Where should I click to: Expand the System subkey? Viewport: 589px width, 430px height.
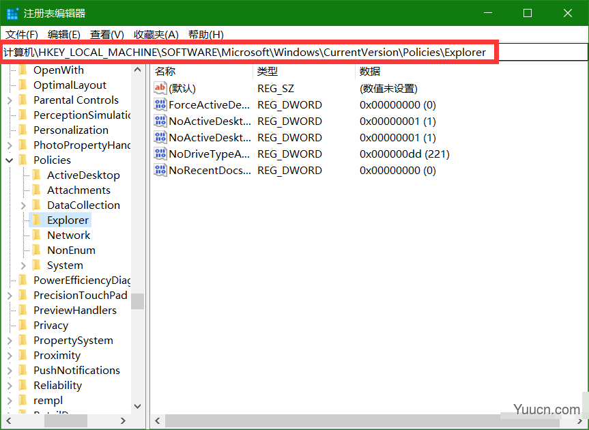23,266
